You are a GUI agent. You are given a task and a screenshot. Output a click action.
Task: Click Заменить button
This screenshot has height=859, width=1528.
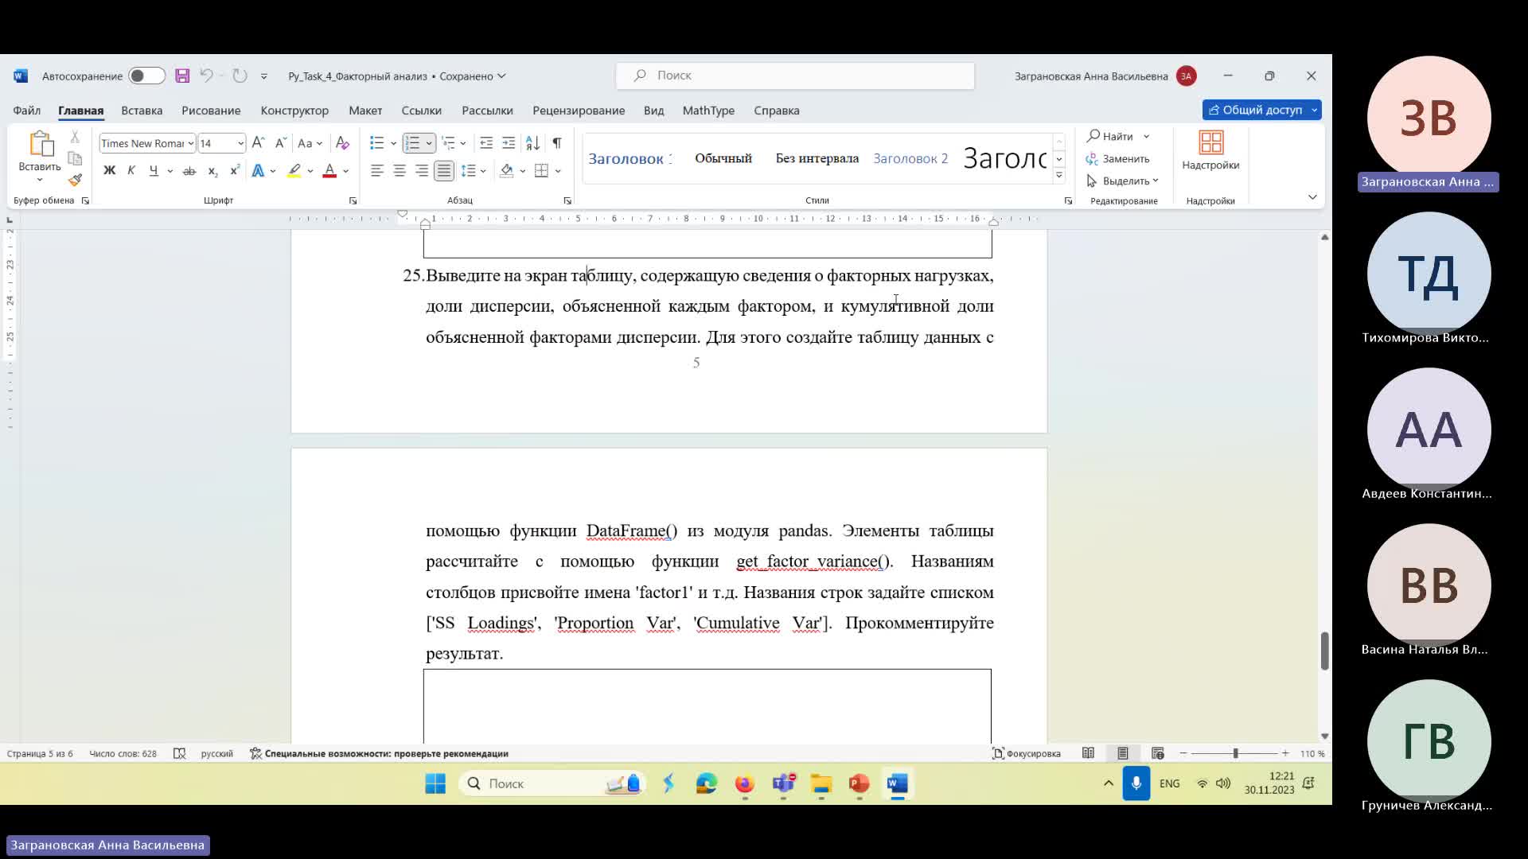coord(1117,159)
